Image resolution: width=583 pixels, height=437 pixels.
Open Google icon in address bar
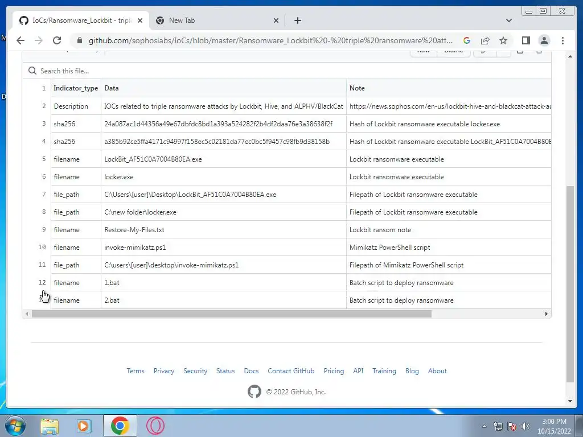[x=467, y=40]
